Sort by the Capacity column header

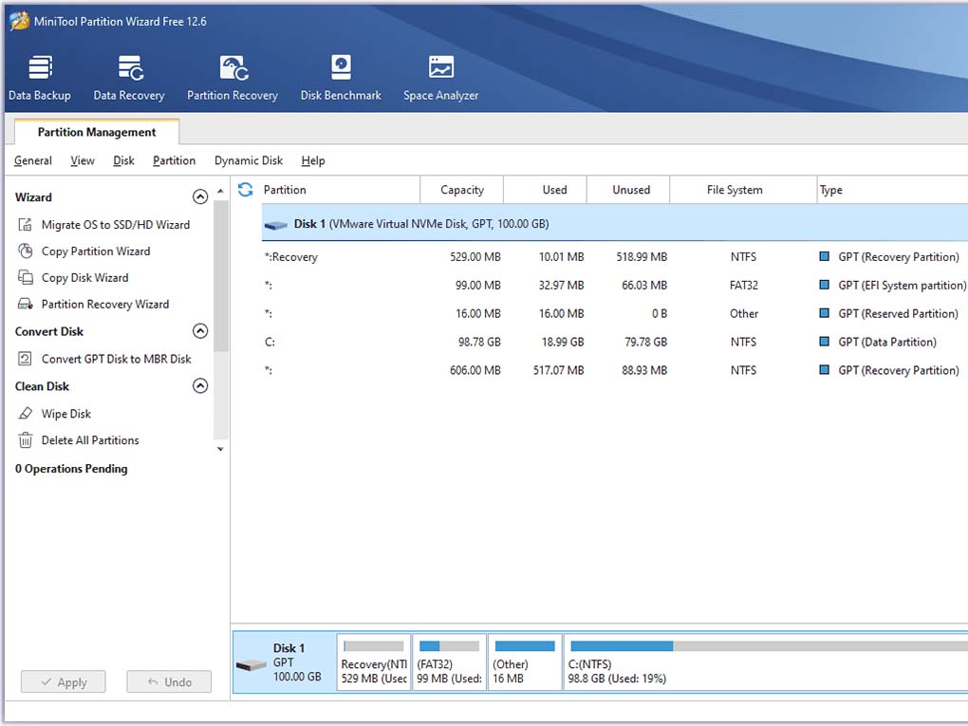pyautogui.click(x=462, y=190)
